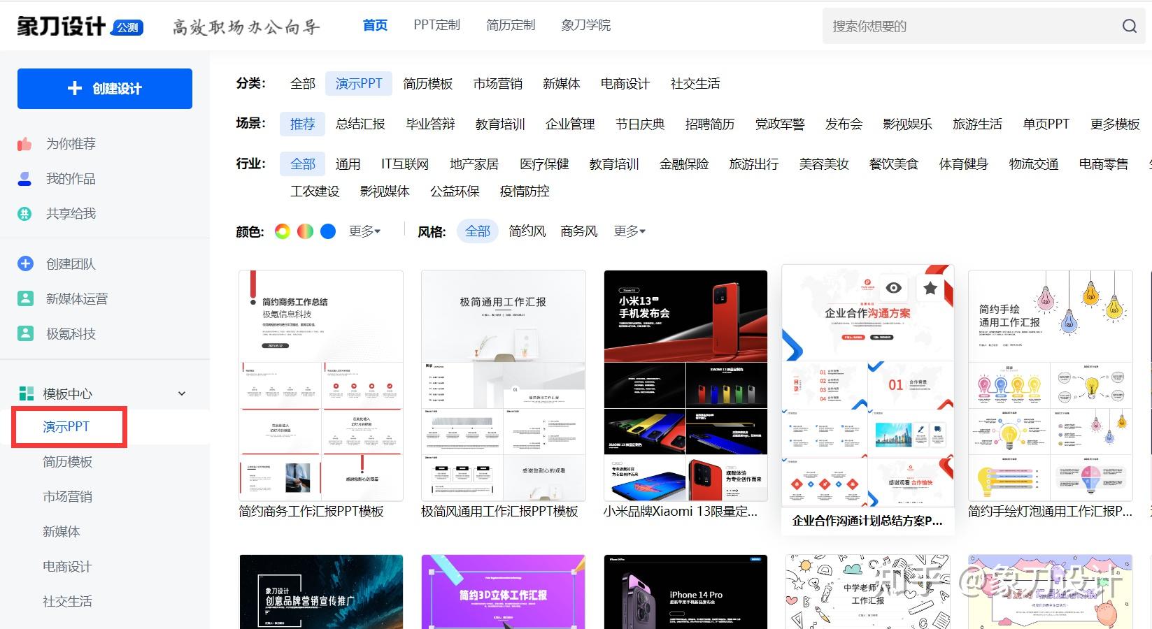Open 新媒体 in sidebar
Viewport: 1152px width, 629px height.
[x=62, y=531]
